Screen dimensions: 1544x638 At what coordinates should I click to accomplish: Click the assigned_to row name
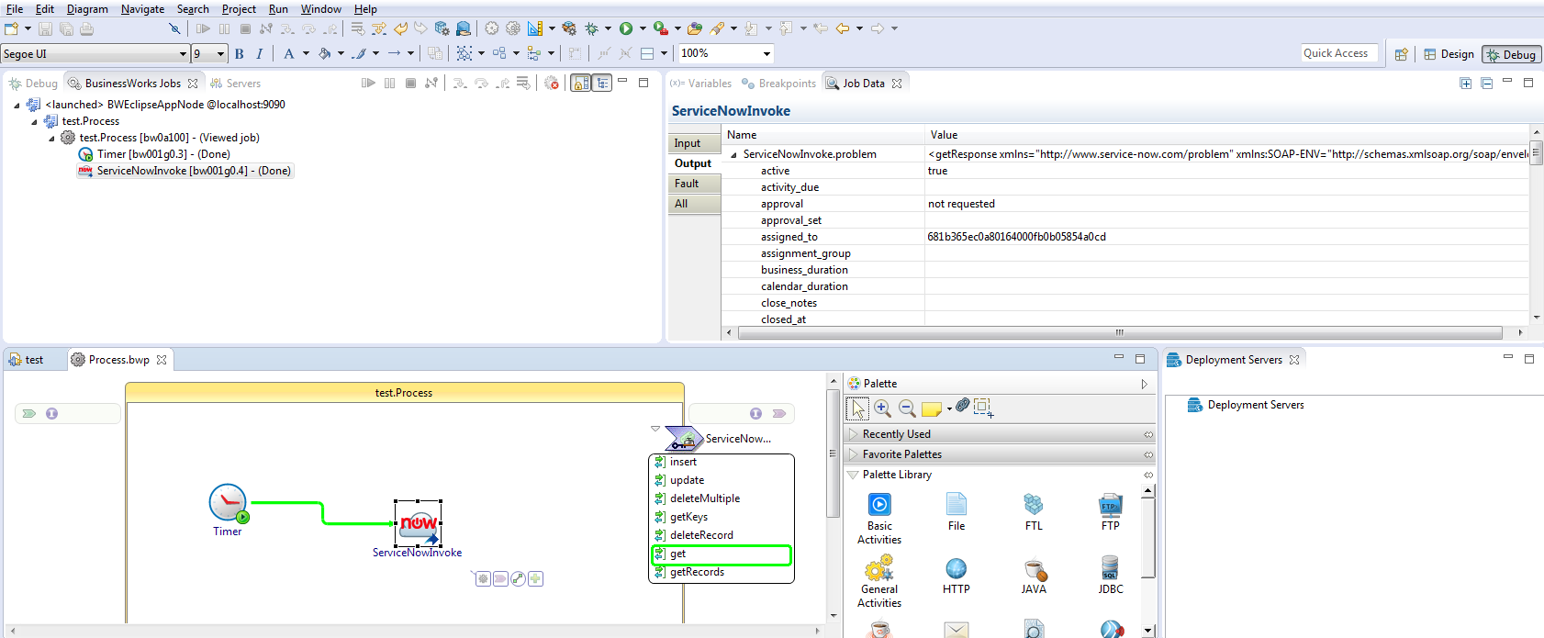(789, 237)
